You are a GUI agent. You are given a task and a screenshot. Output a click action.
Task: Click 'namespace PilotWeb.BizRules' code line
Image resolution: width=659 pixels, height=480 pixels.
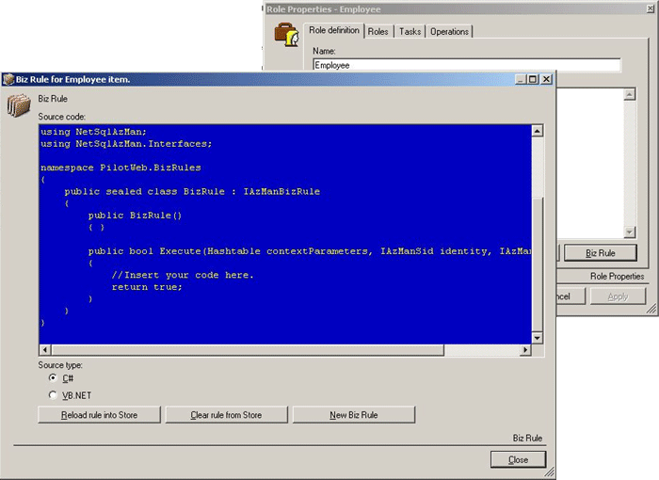click(121, 168)
